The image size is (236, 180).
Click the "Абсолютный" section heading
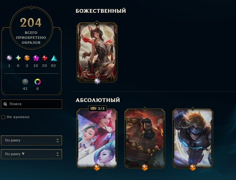(98, 100)
